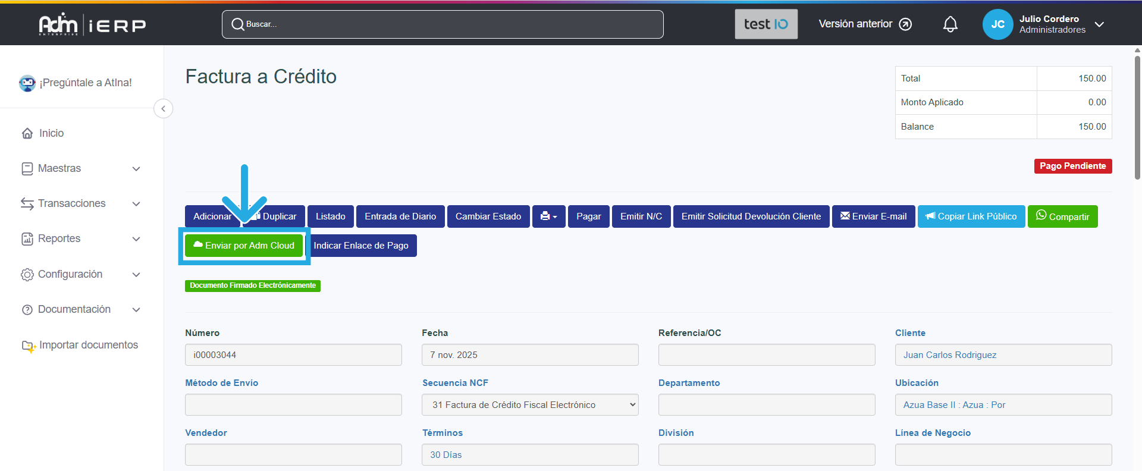Click Enviar por Adm Cloud button
Image resolution: width=1142 pixels, height=471 pixels.
click(x=244, y=246)
